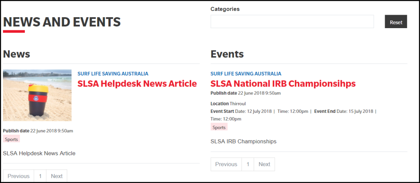The image size is (420, 183).
Task: Go to Next page in Events pagination
Action: click(x=264, y=164)
